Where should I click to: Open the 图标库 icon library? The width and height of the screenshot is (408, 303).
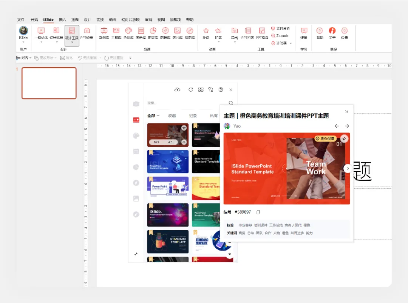[x=166, y=33]
